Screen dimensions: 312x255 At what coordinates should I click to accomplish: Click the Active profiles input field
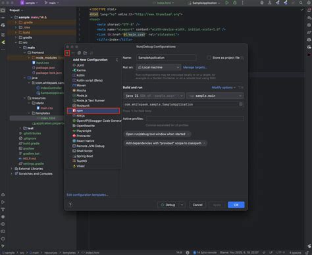pos(195,119)
